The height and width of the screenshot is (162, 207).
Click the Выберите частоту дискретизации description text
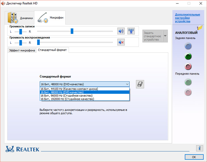click(83, 111)
